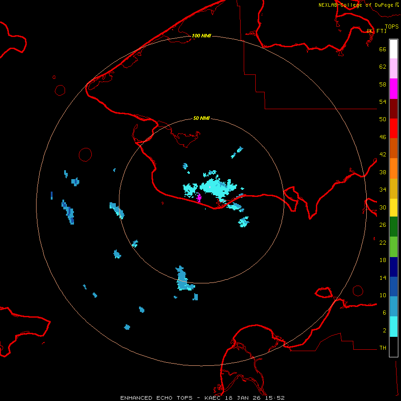Select the gold swatch between 38 and 34

[393, 188]
